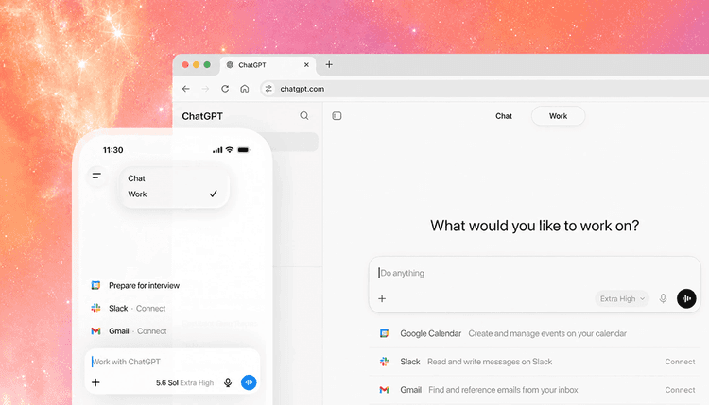The width and height of the screenshot is (709, 405).
Task: Click the Google Calendar icon in desktop list
Action: coord(385,333)
